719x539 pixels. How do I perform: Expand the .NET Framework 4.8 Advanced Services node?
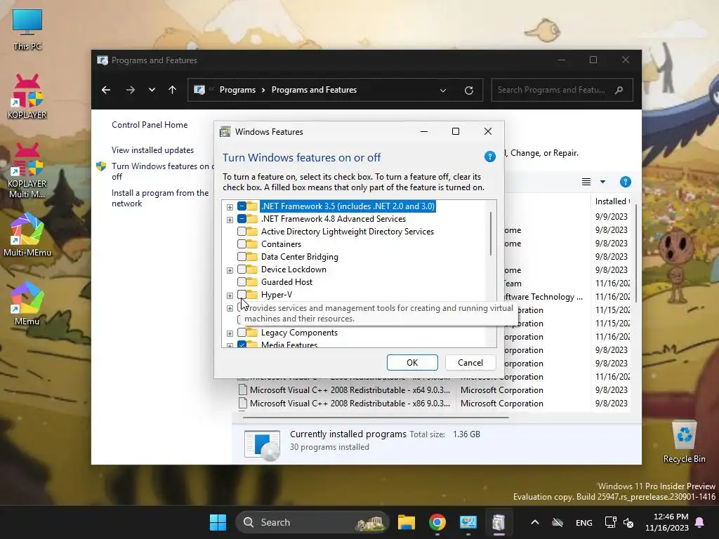[230, 220]
